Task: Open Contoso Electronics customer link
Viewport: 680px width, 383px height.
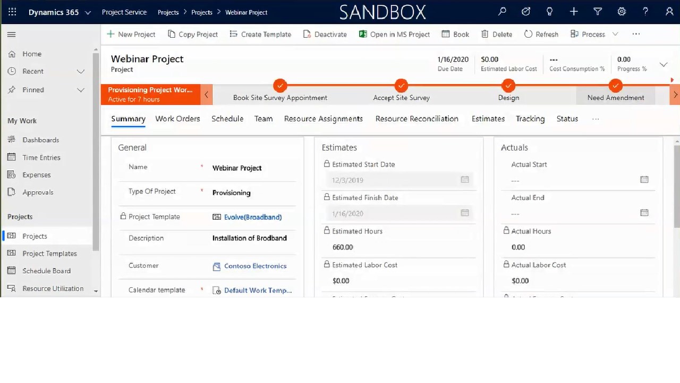Action: [255, 266]
